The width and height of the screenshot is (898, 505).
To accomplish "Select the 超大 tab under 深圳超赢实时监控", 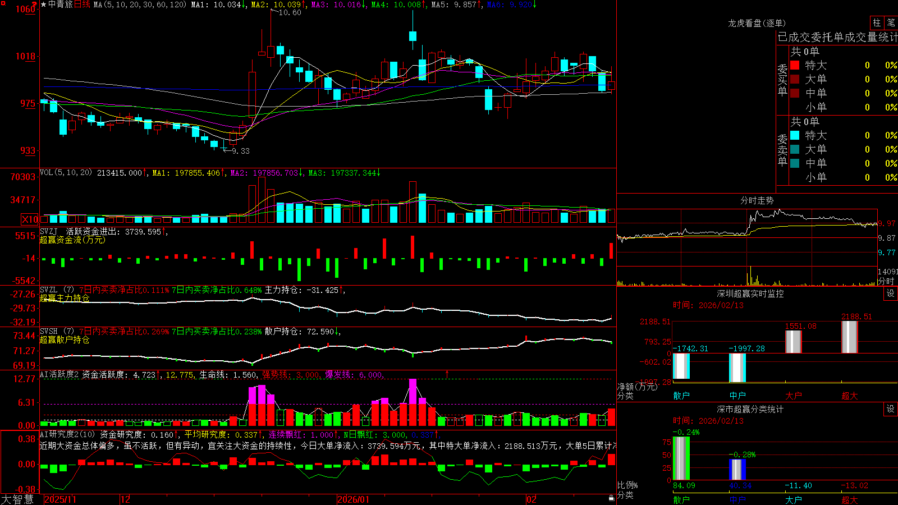I will coord(850,396).
